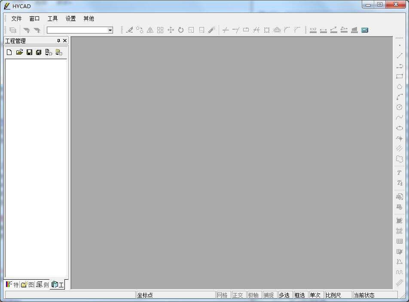Click the save floppy disk icon
Viewport: 409px width, 302px height.
(x=29, y=52)
